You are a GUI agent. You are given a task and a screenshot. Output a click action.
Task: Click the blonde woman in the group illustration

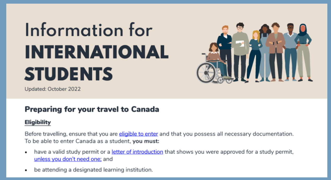(x=254, y=56)
